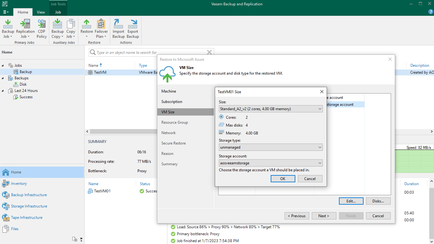The height and width of the screenshot is (244, 434).
Task: Click the Backup Infrastructure navigation icon
Action: coord(6,195)
